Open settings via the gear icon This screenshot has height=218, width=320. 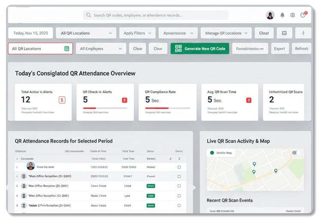click(x=293, y=15)
